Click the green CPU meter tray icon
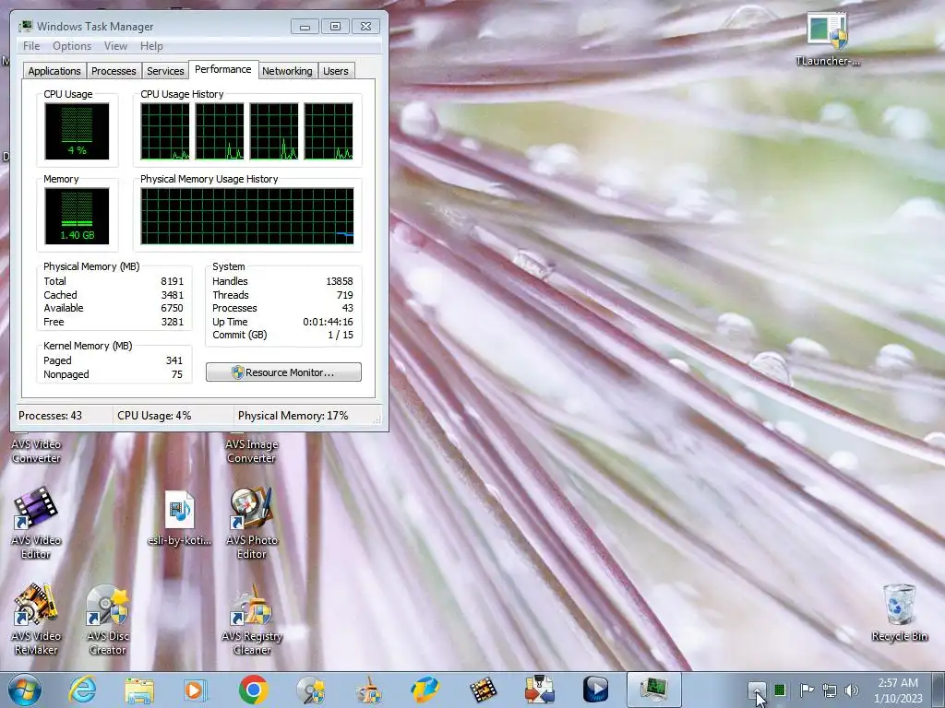The width and height of the screenshot is (945, 708). [780, 690]
